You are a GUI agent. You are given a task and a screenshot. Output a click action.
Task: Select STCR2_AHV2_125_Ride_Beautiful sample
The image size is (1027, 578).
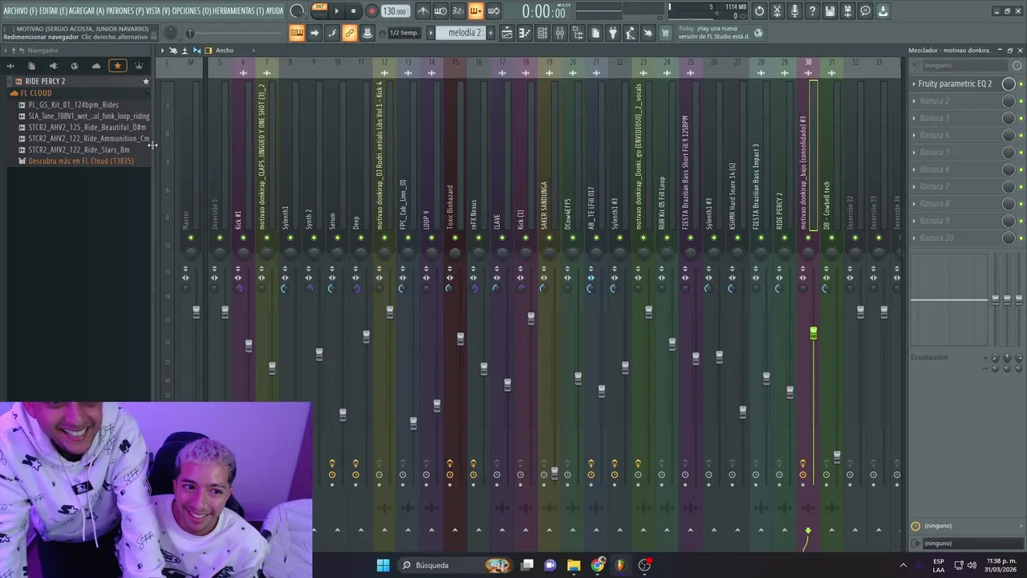[87, 127]
